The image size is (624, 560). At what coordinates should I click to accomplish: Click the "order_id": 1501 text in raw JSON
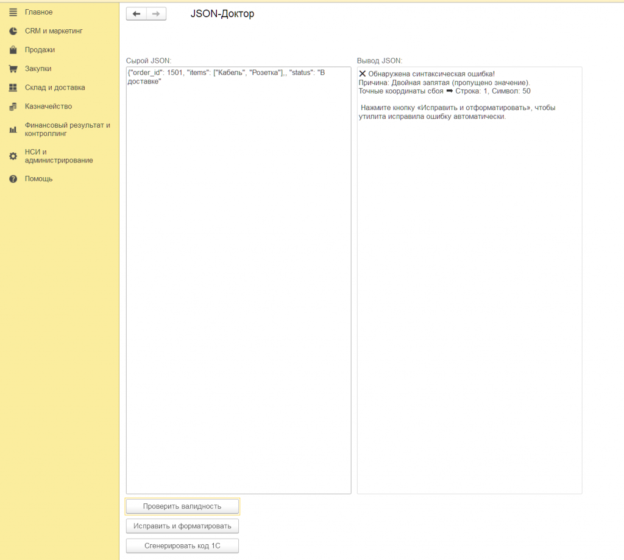coord(157,72)
